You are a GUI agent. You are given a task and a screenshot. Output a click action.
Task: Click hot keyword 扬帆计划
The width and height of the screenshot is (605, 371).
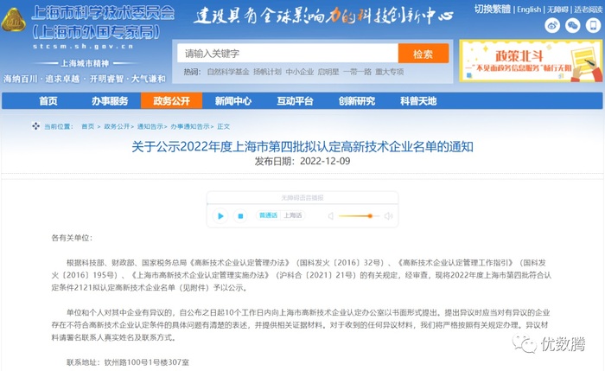pos(267,72)
